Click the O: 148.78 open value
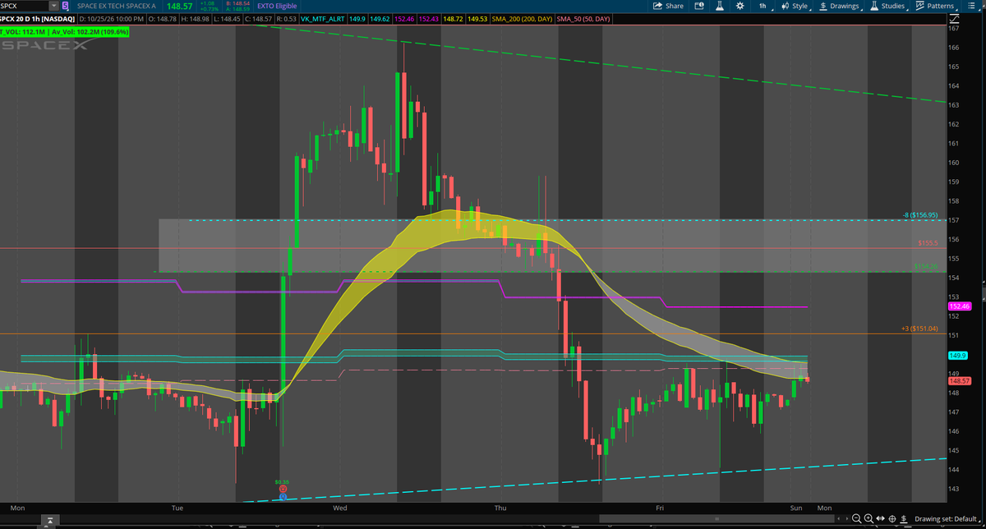The width and height of the screenshot is (986, 529). tap(162, 17)
